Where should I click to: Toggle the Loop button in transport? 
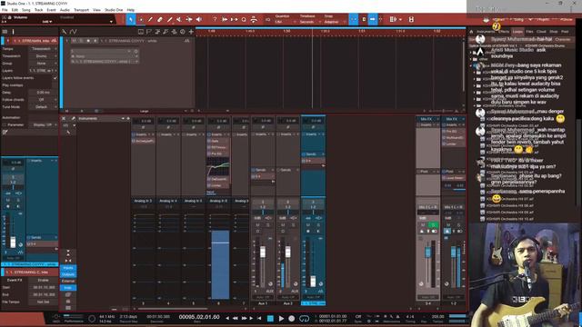[x=304, y=319]
